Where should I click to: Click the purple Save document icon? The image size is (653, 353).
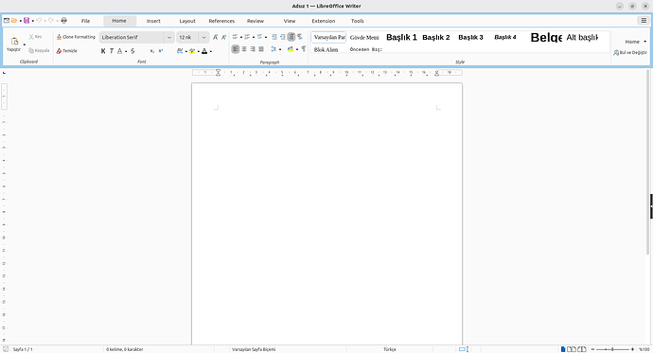pos(26,21)
